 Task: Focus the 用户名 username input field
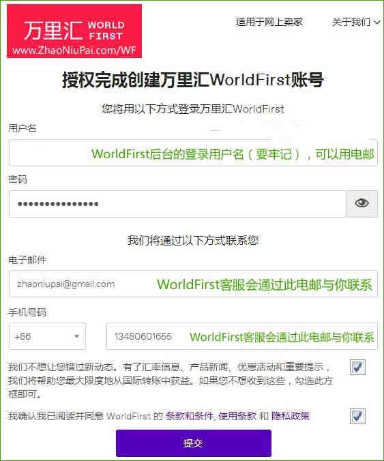pyautogui.click(x=193, y=153)
